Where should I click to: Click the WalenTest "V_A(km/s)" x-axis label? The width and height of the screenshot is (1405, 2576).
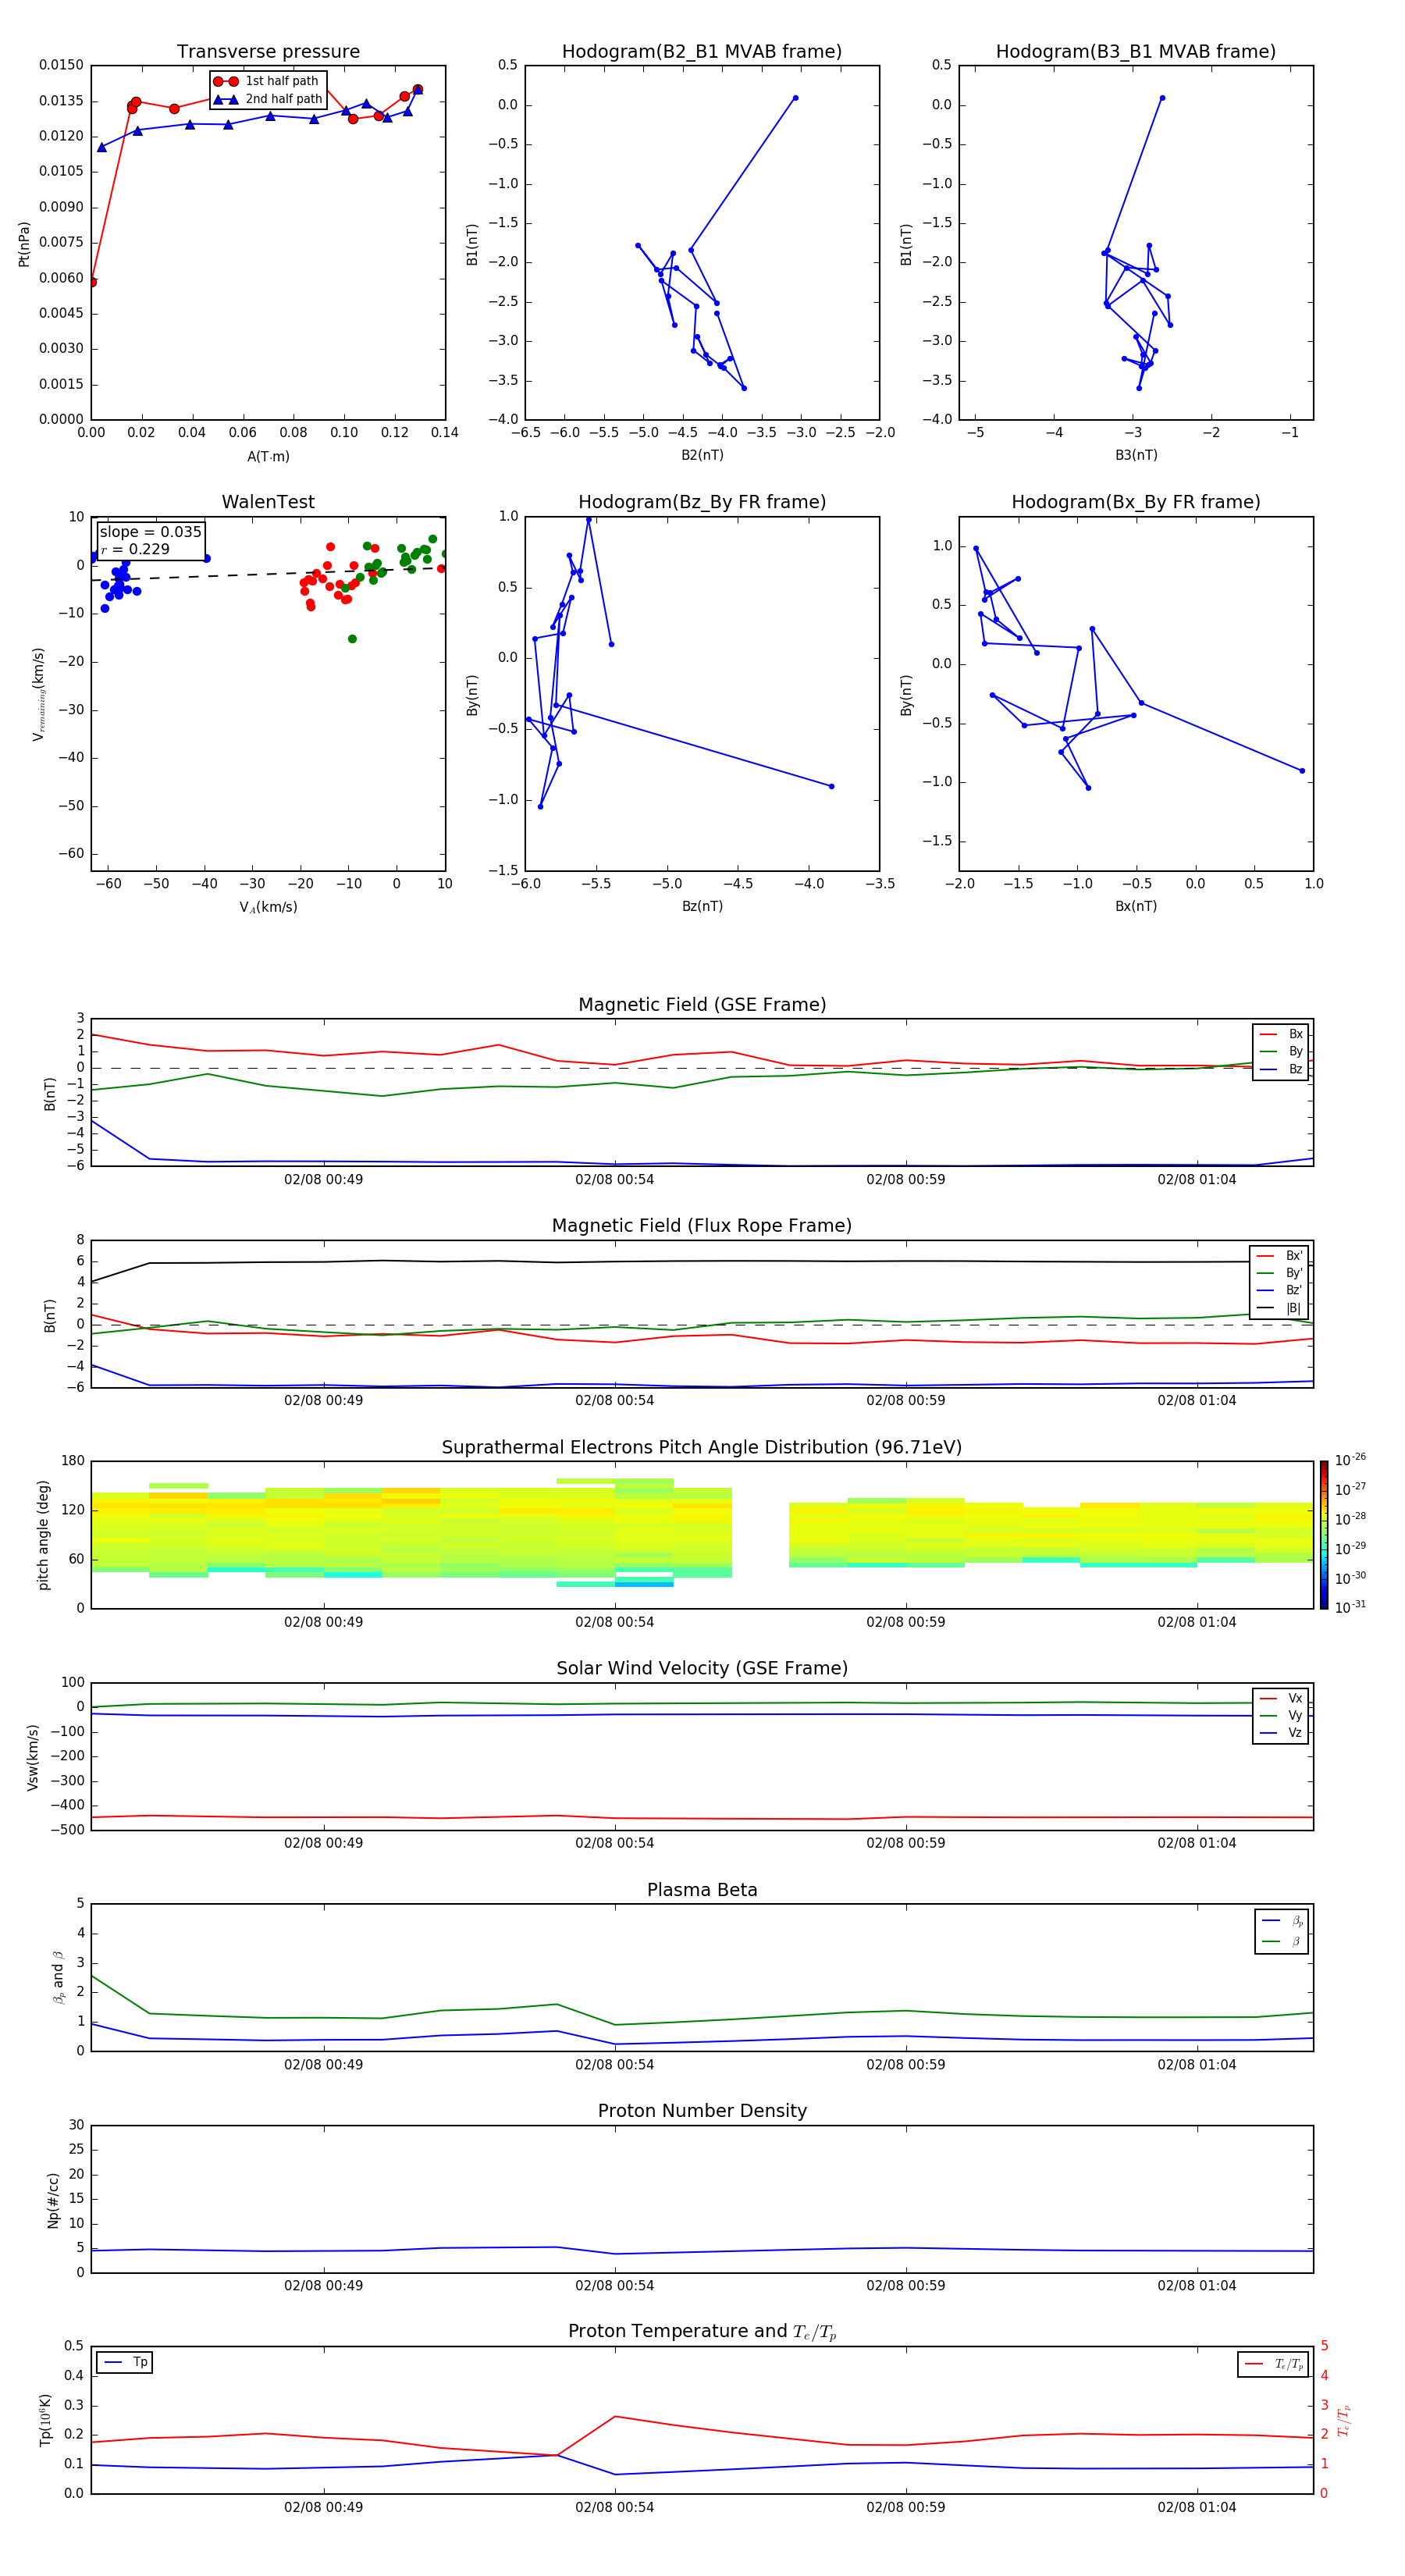pyautogui.click(x=268, y=908)
